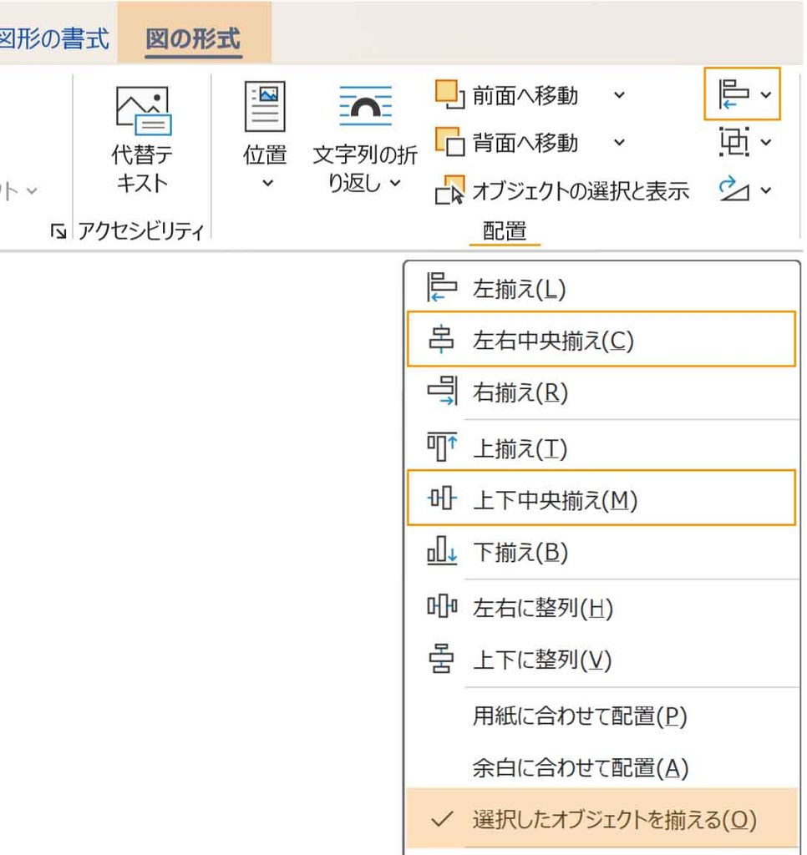Click the 配置 group label
The image size is (807, 855).
[x=505, y=230]
